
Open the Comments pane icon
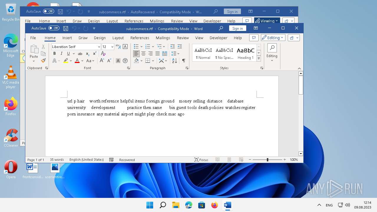[x=254, y=38]
